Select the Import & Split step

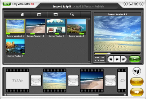[x=62, y=6]
